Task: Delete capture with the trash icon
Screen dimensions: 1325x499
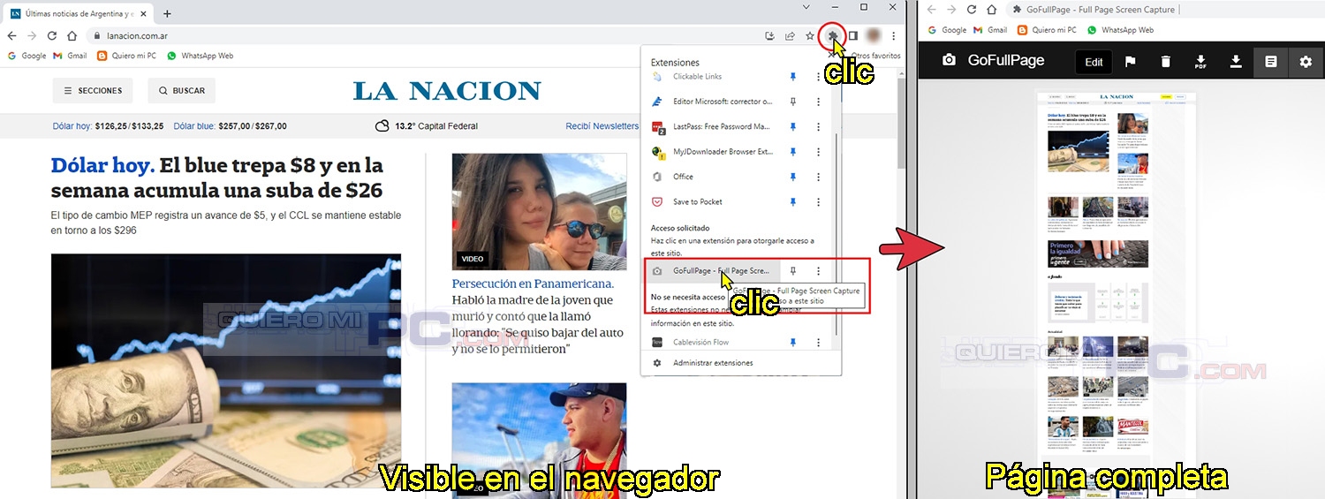Action: point(1165,62)
